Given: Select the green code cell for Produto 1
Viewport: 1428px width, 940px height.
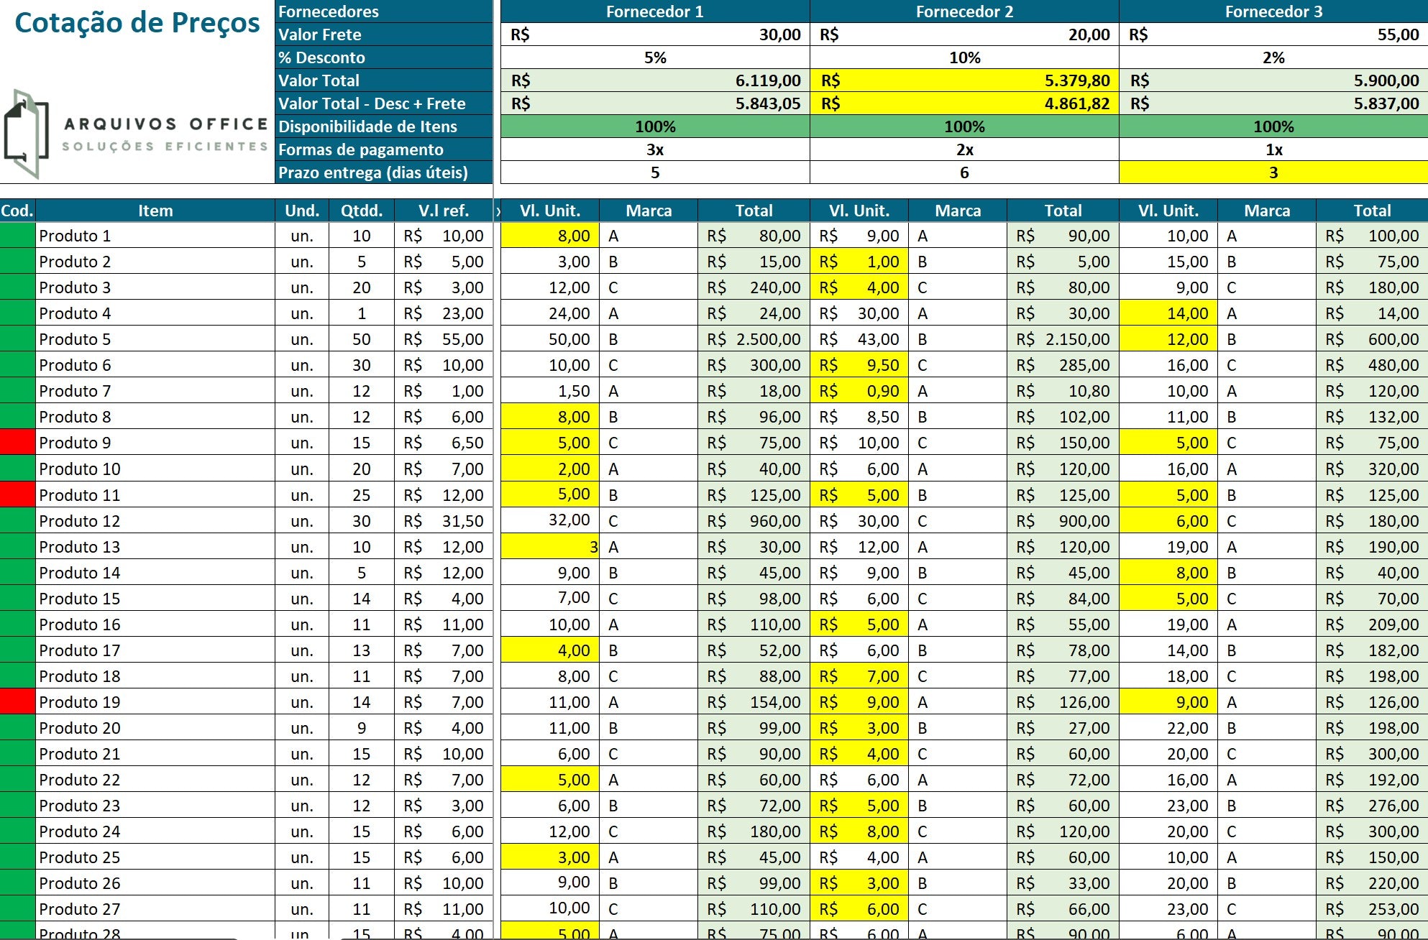Looking at the screenshot, I should tap(17, 236).
